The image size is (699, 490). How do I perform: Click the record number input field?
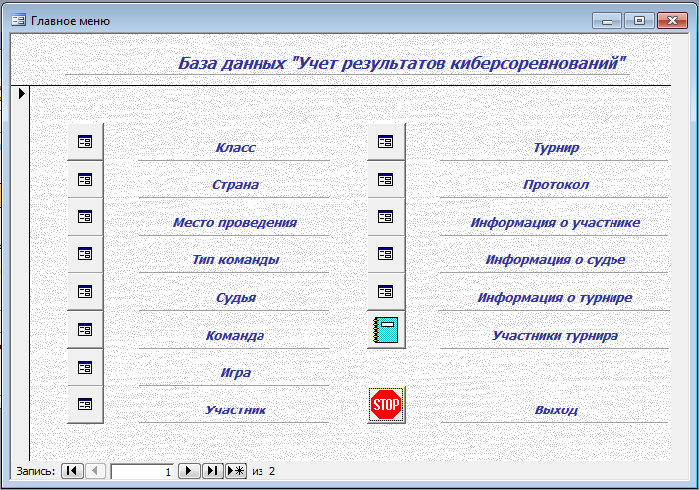pos(142,472)
